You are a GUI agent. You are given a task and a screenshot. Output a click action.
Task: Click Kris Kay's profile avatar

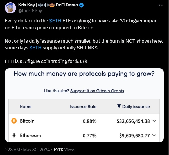(11, 8)
